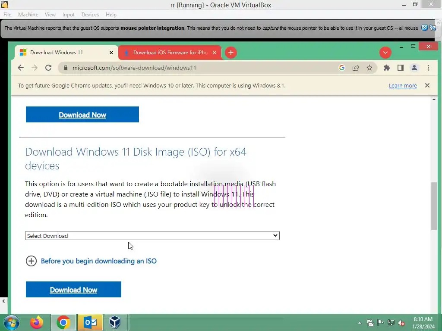
Task: Click the Windows Start orb
Action: tap(12, 322)
